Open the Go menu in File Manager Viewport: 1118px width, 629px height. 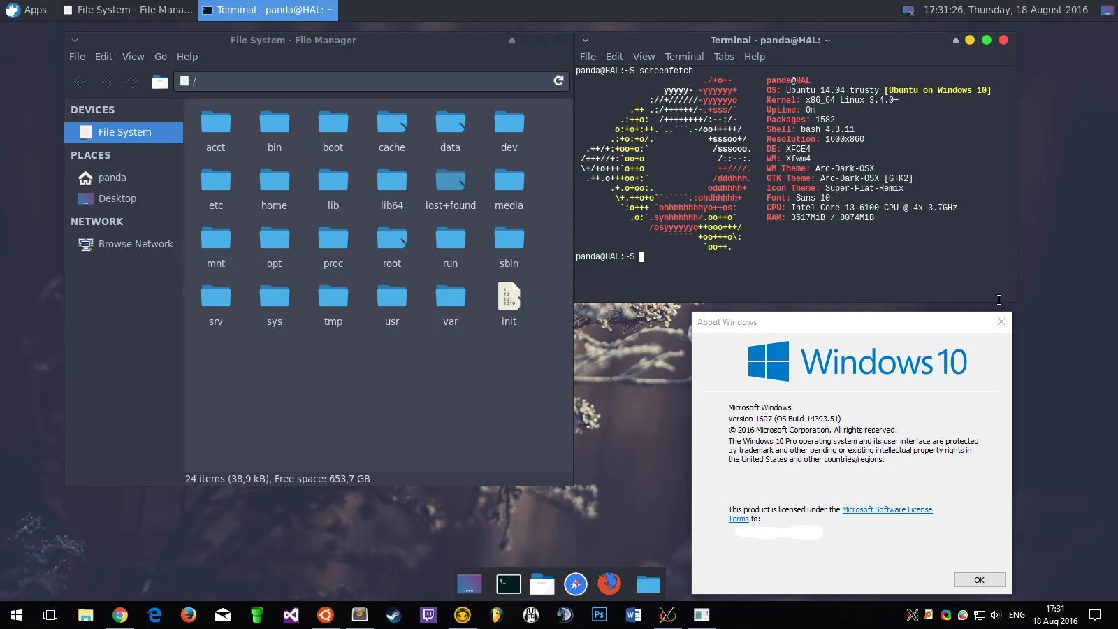coord(161,57)
